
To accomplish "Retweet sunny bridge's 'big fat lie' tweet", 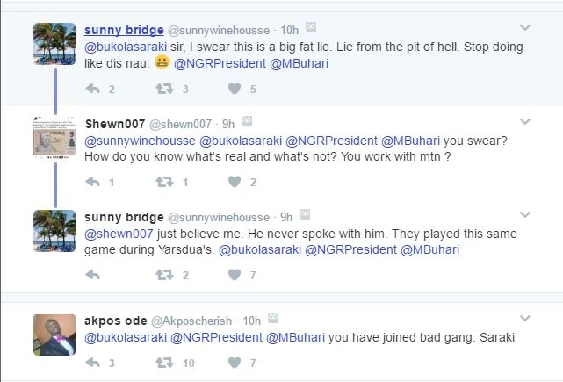I will coord(163,89).
